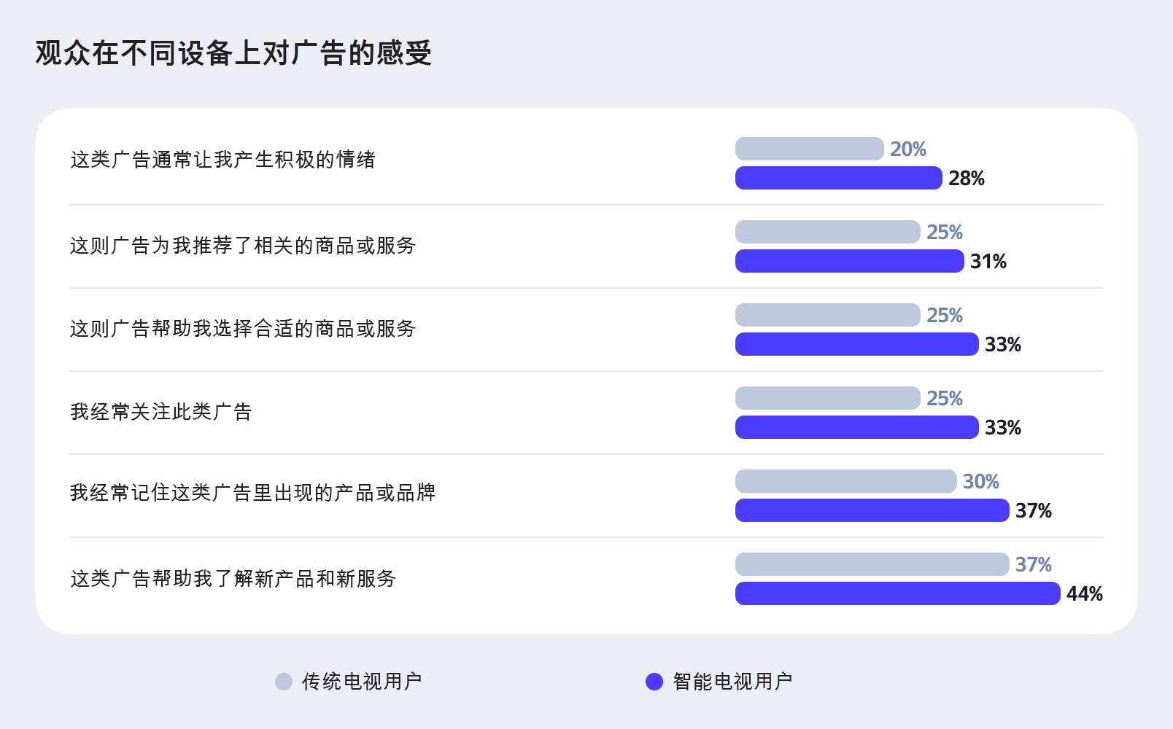
Task: Click the blue bar ending at 31%
Action: [849, 261]
